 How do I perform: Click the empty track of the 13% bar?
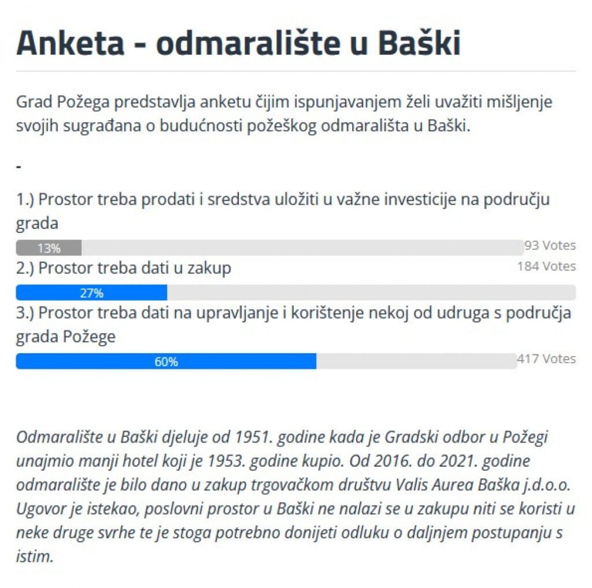(x=302, y=247)
